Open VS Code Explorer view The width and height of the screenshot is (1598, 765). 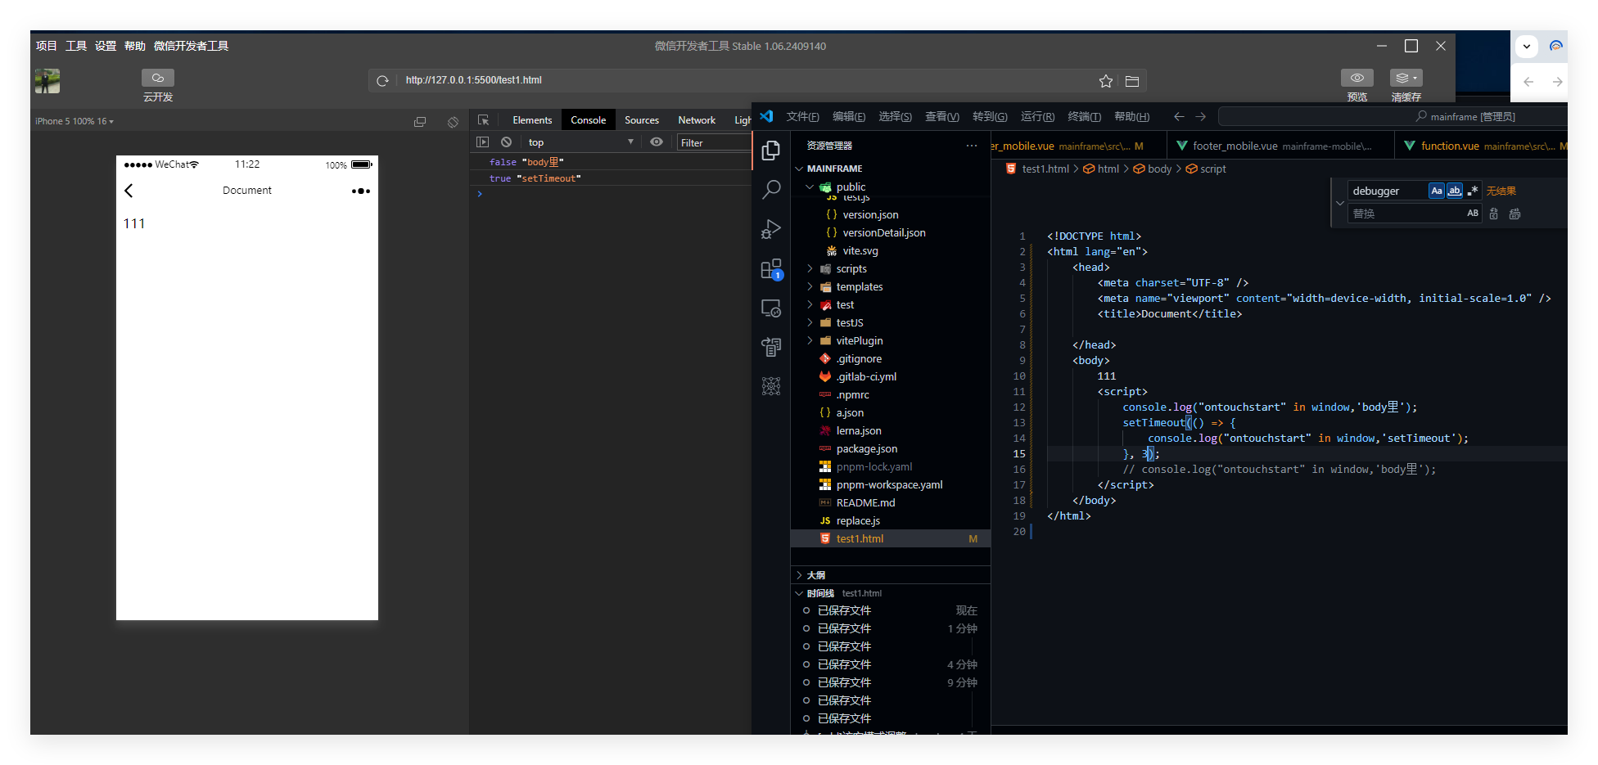(x=771, y=151)
